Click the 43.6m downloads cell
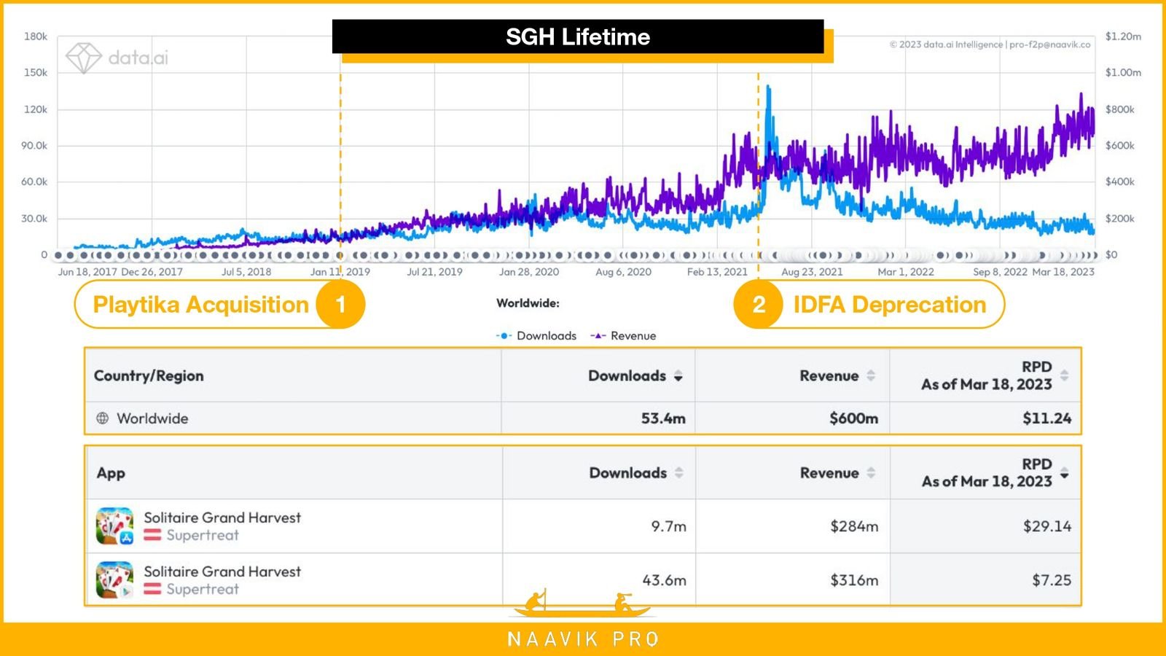 point(664,580)
